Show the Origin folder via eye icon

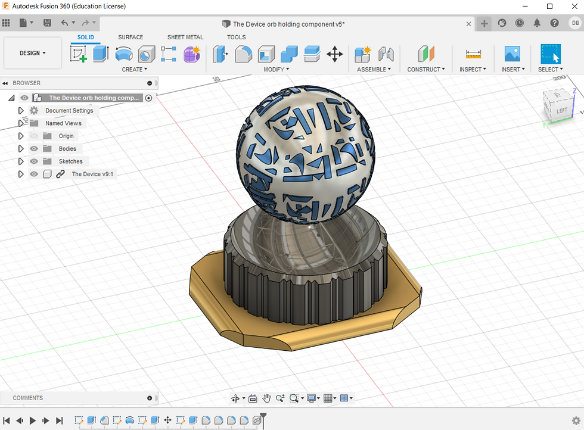[x=34, y=136]
